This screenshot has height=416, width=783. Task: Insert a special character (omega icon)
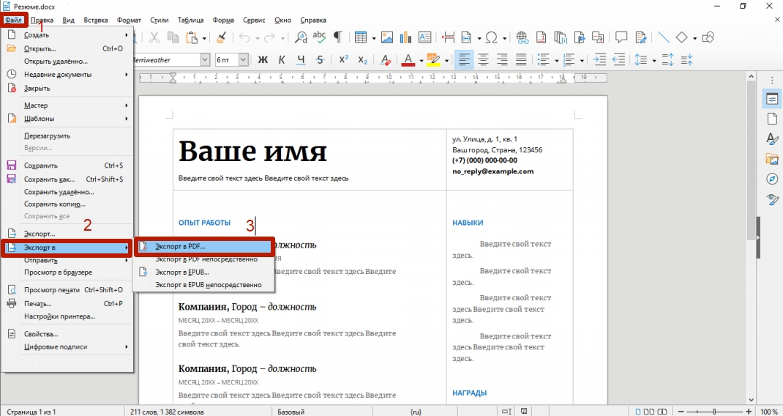tap(491, 37)
